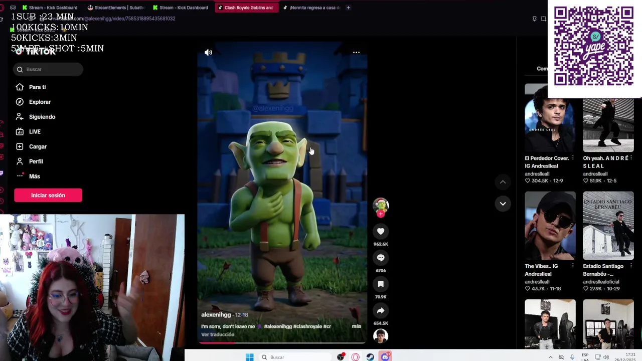This screenshot has width=642, height=361.
Task: Open options for The Vibes video
Action: (x=572, y=266)
